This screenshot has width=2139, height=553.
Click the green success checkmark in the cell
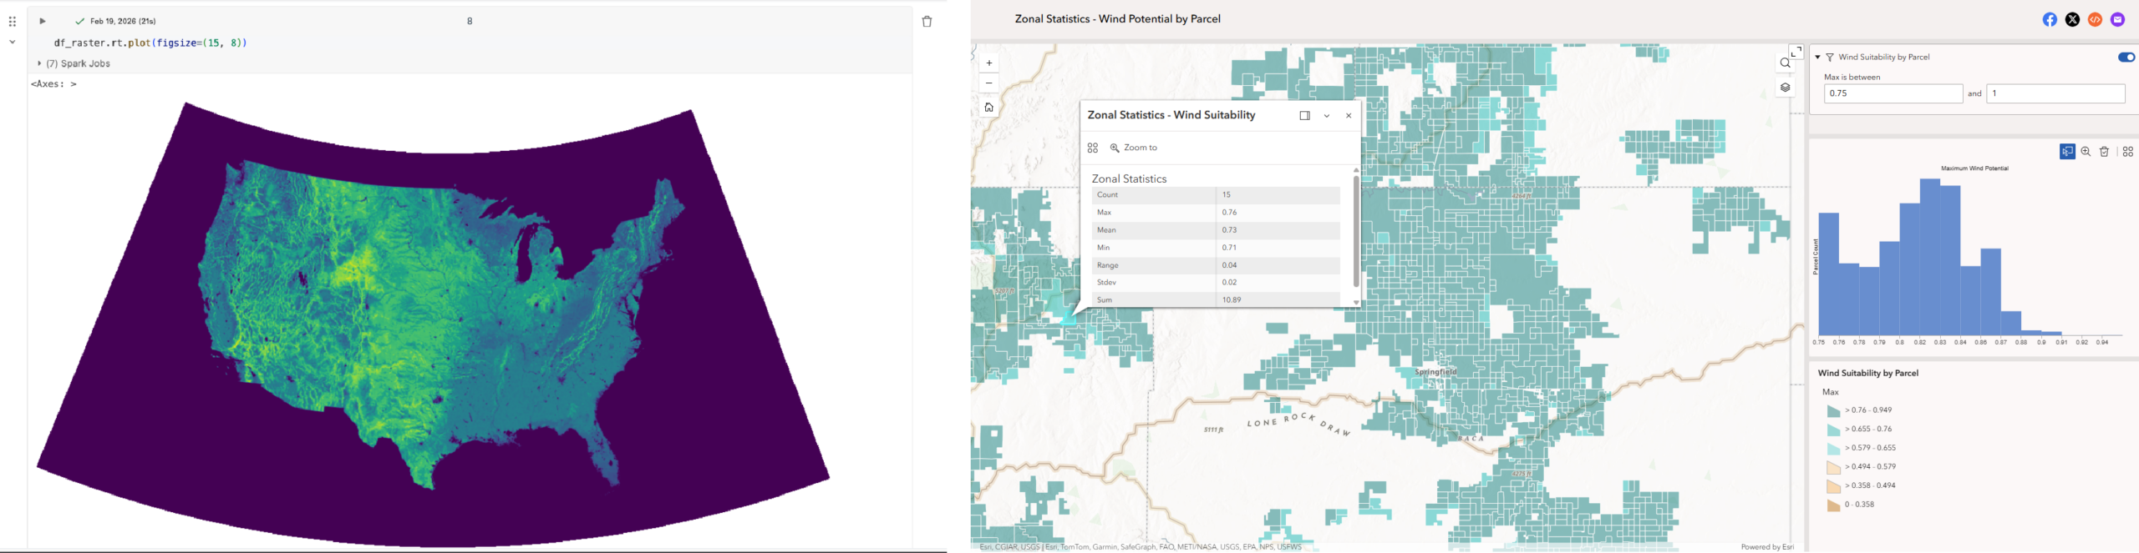pyautogui.click(x=79, y=21)
